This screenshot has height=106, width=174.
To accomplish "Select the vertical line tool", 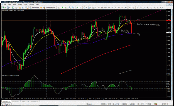I will [137, 8].
